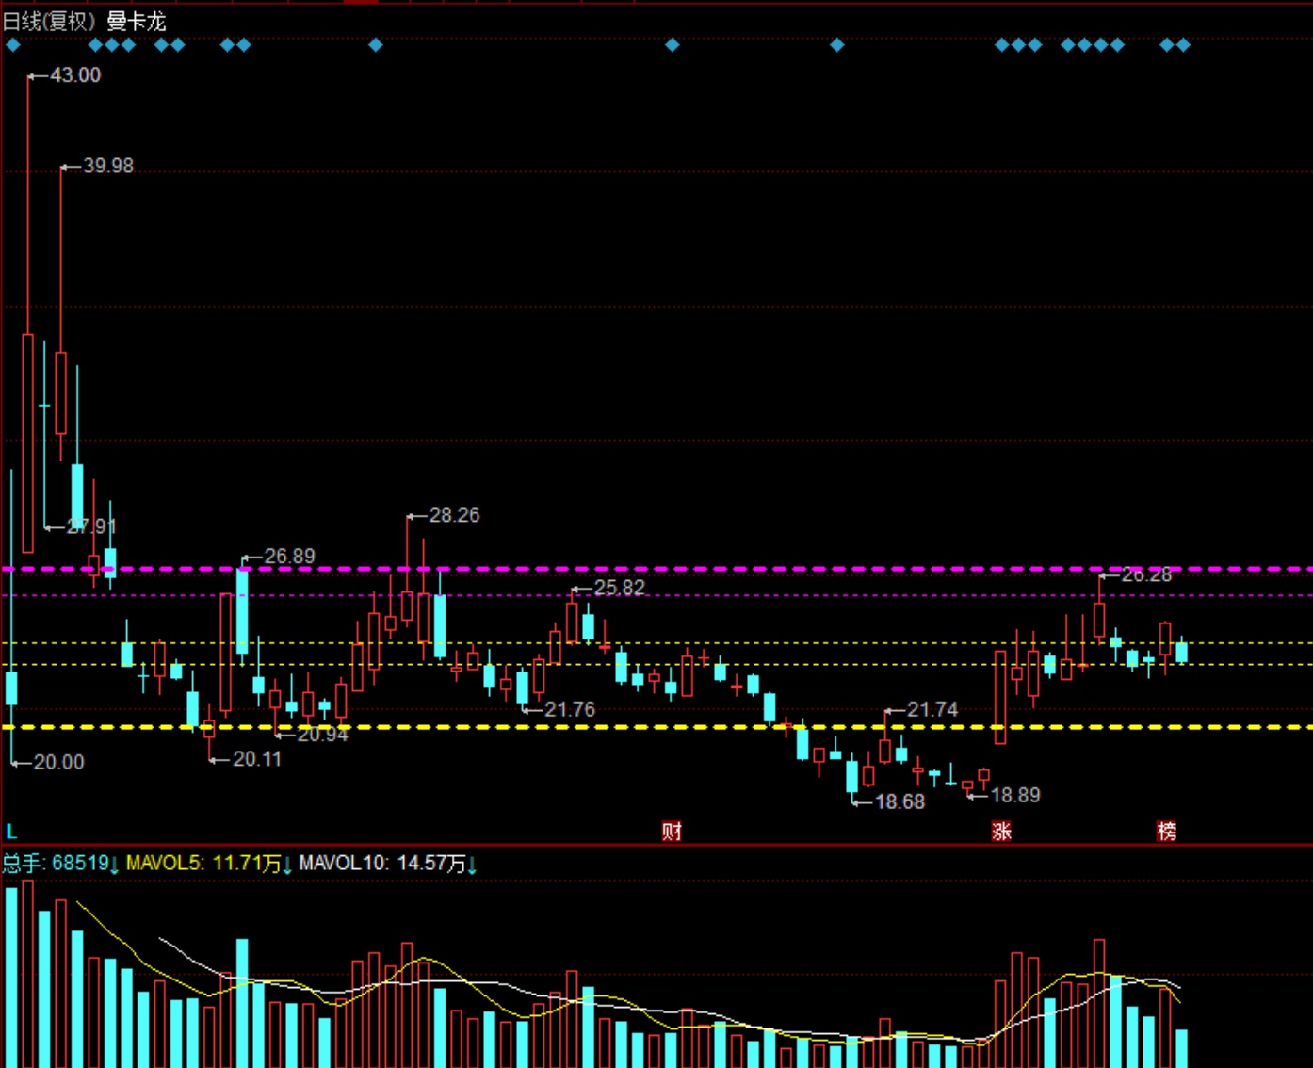
Task: Select the candlestick topping at 39.98
Action: 61,393
